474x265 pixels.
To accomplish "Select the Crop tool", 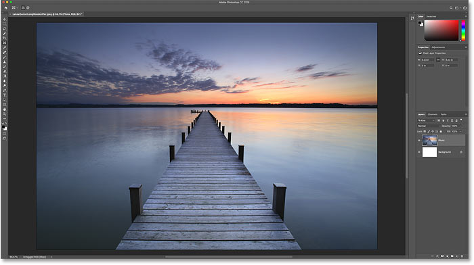I will [x=4, y=39].
